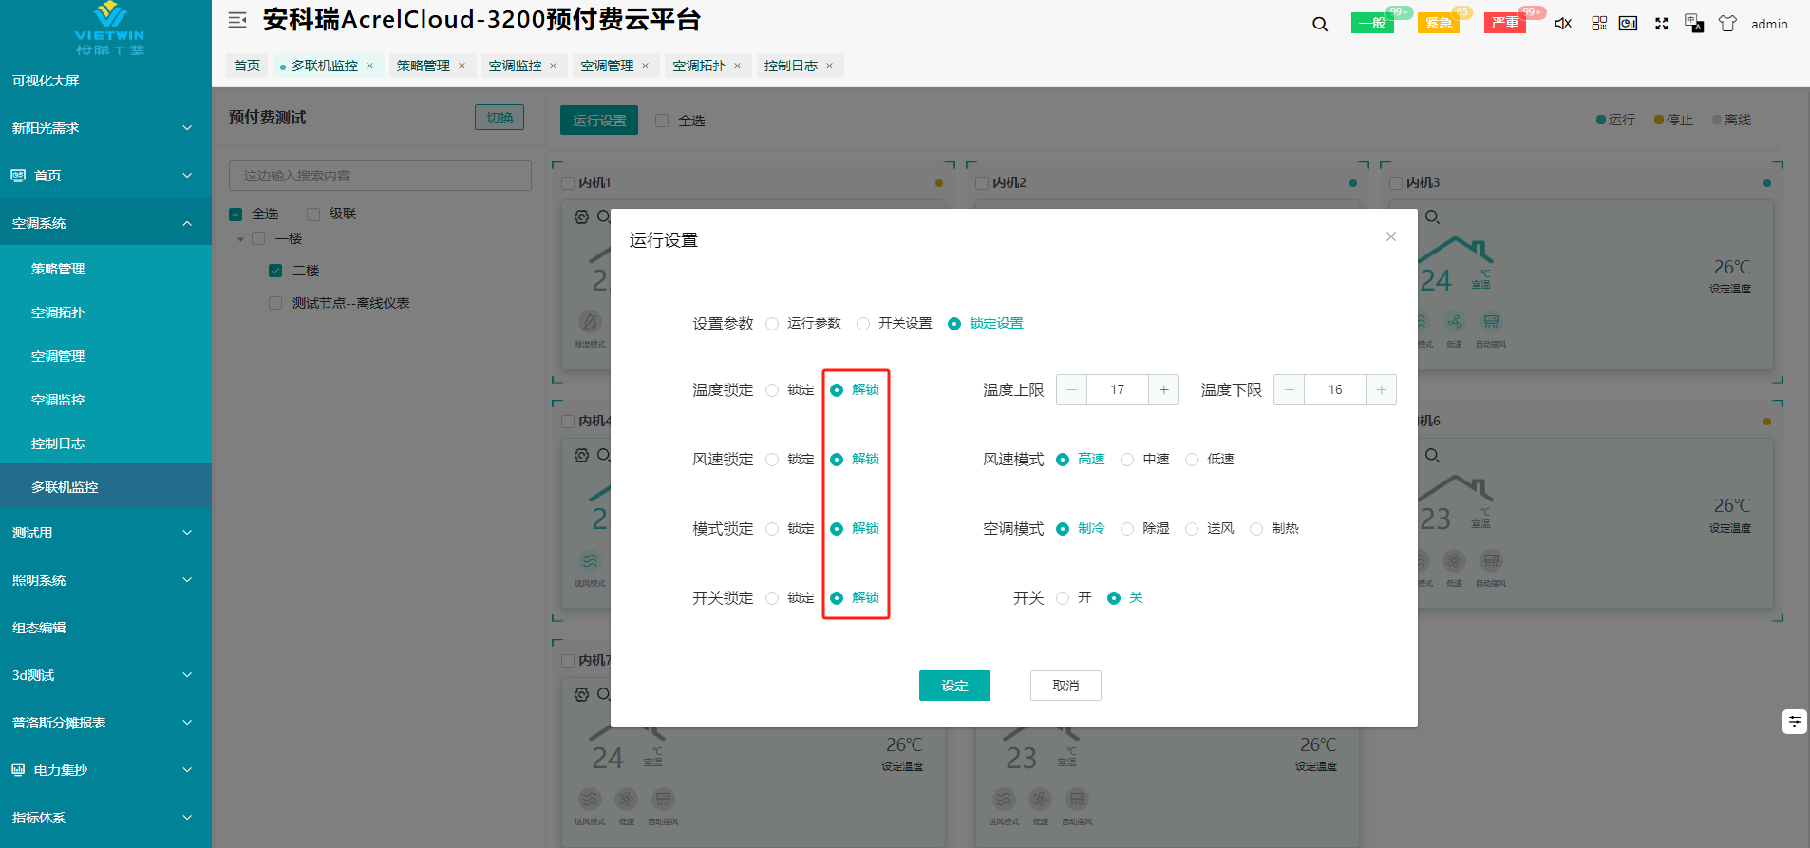1810x848 pixels.
Task: Click the settings gear icon on 内机1 card
Action: 581,217
